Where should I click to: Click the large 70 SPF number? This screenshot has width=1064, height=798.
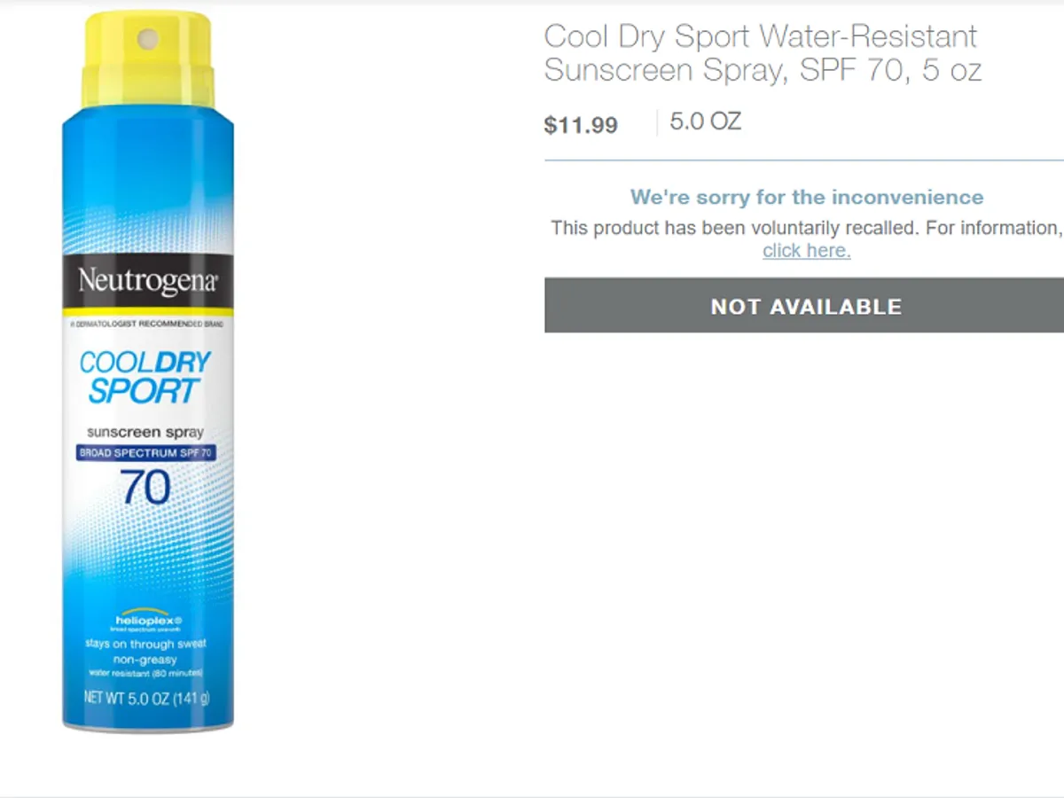click(x=145, y=487)
